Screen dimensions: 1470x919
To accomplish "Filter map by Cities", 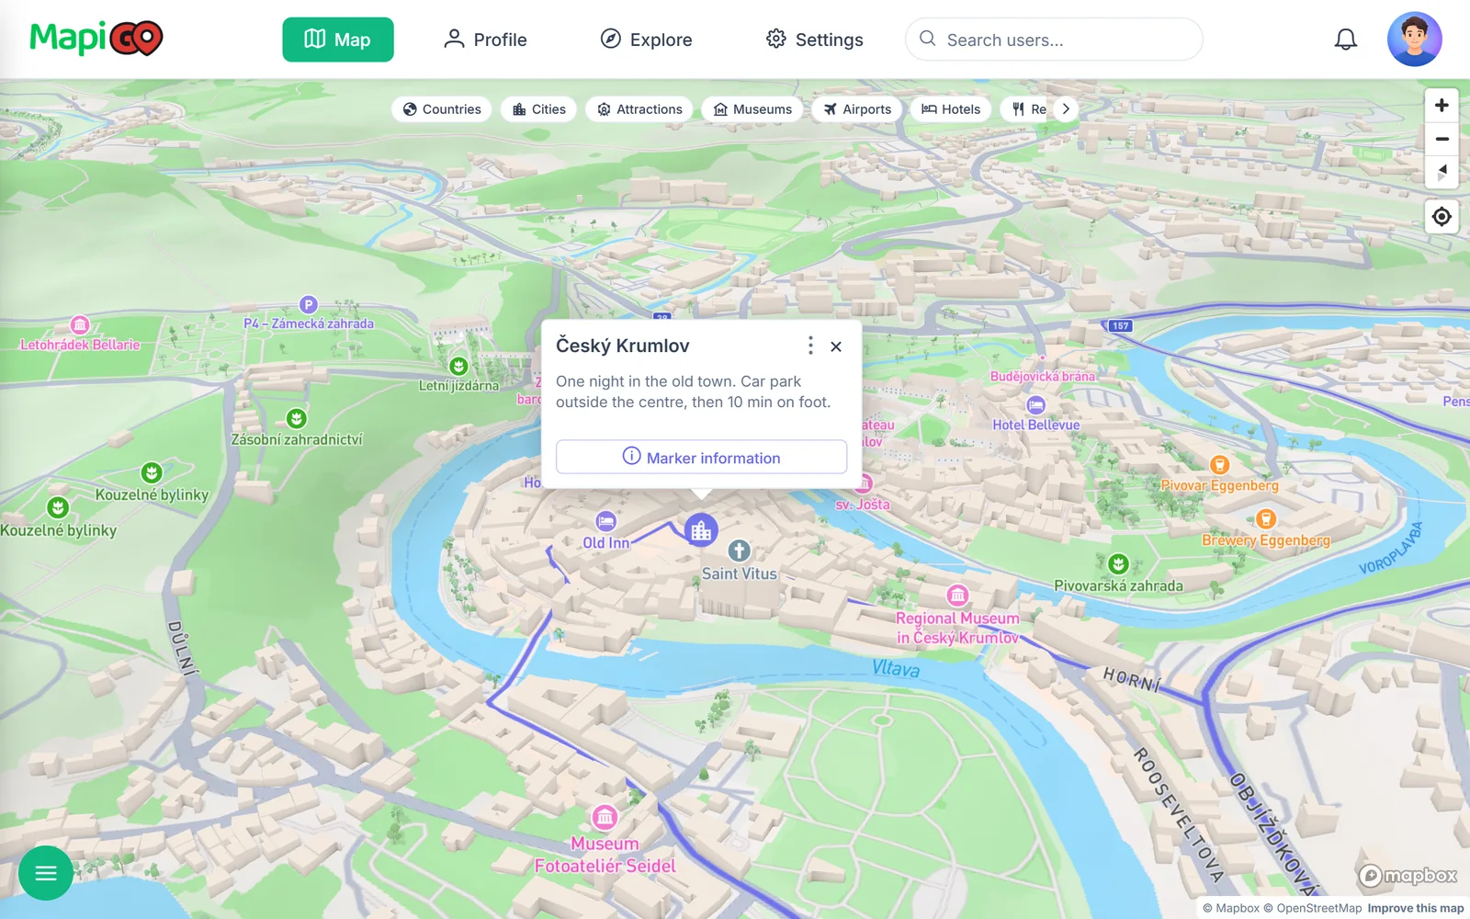I will coord(539,109).
